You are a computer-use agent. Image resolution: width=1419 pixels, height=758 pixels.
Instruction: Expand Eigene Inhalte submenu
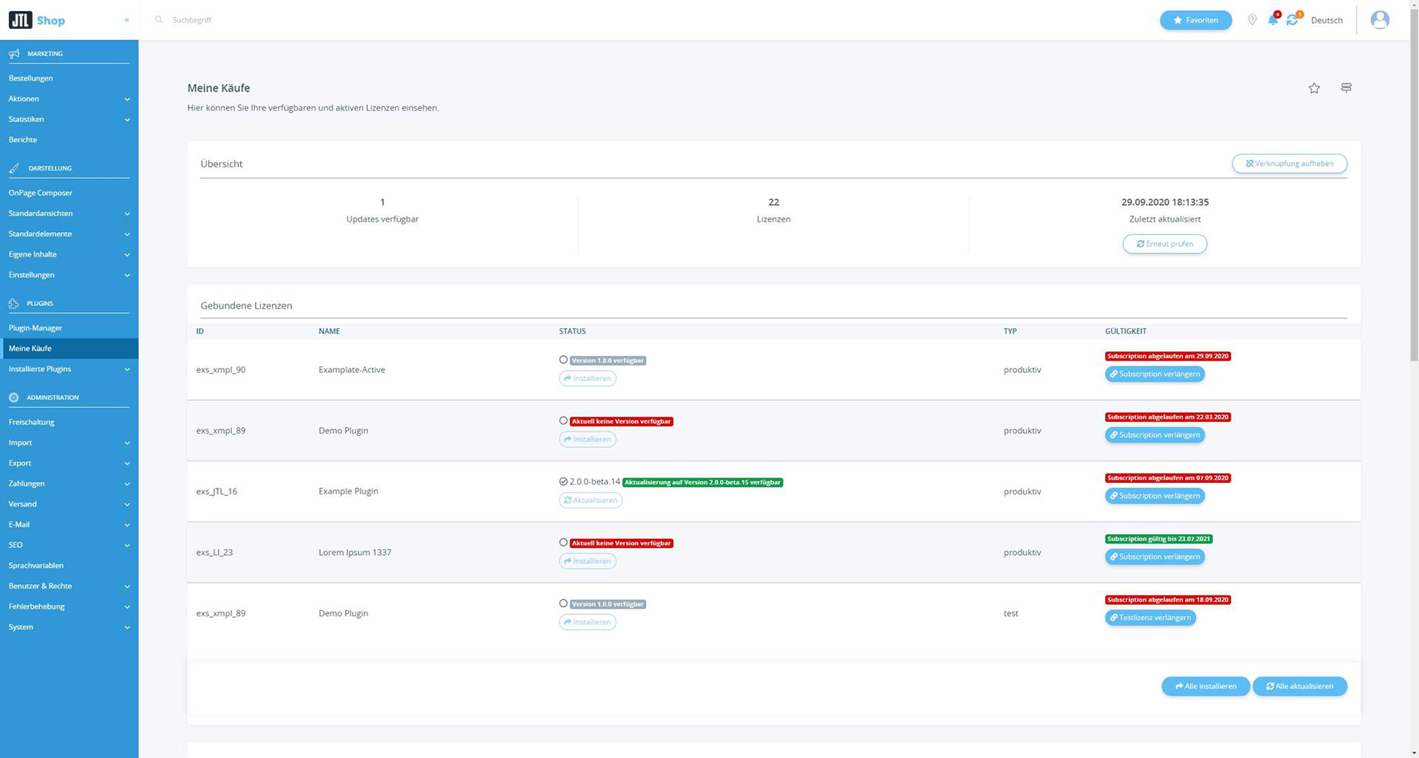[x=69, y=254]
